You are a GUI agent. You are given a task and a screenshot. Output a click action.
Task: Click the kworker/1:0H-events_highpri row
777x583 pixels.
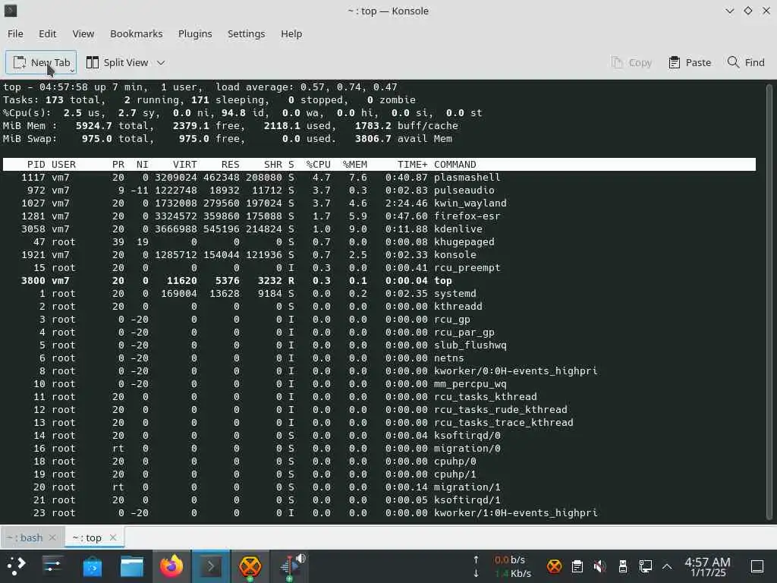(379, 512)
